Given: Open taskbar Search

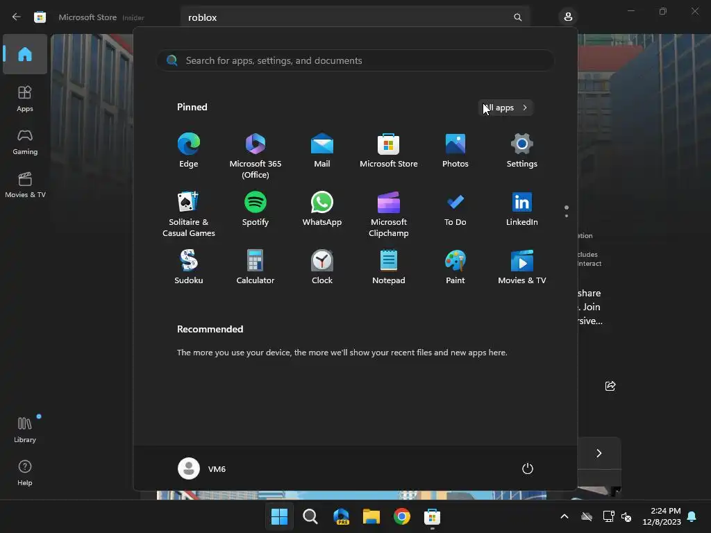Looking at the screenshot, I should (310, 516).
